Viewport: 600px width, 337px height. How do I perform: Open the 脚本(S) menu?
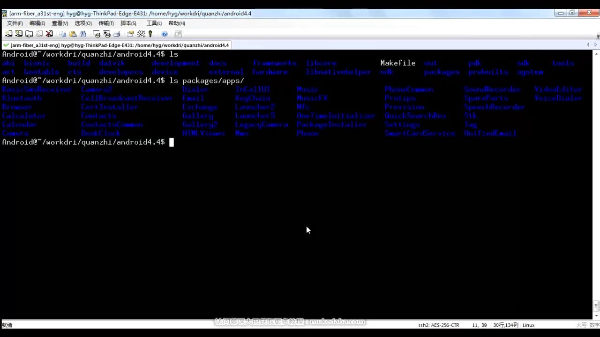128,23
